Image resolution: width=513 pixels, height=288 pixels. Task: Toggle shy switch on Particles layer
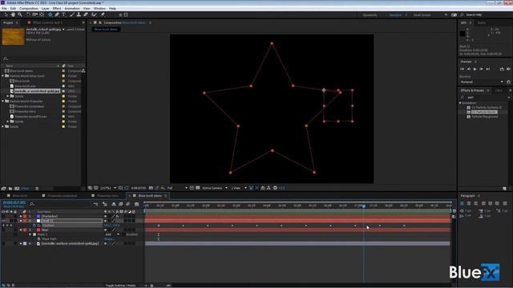tap(105, 216)
